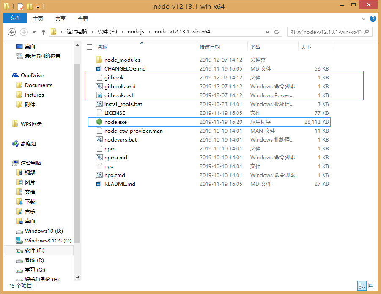Switch to the 共享 ribbon tab
This screenshot has height=294, width=381.
pyautogui.click(x=60, y=19)
